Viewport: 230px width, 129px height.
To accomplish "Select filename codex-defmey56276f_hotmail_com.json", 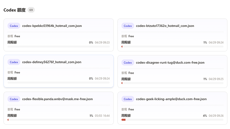I will (x=52, y=62).
